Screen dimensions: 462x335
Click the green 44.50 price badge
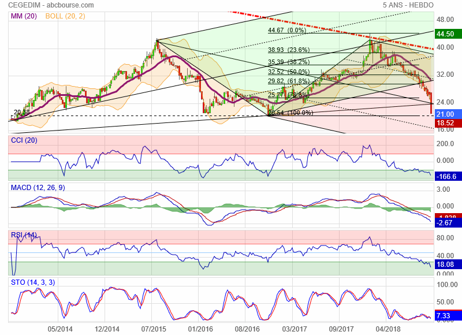448,34
